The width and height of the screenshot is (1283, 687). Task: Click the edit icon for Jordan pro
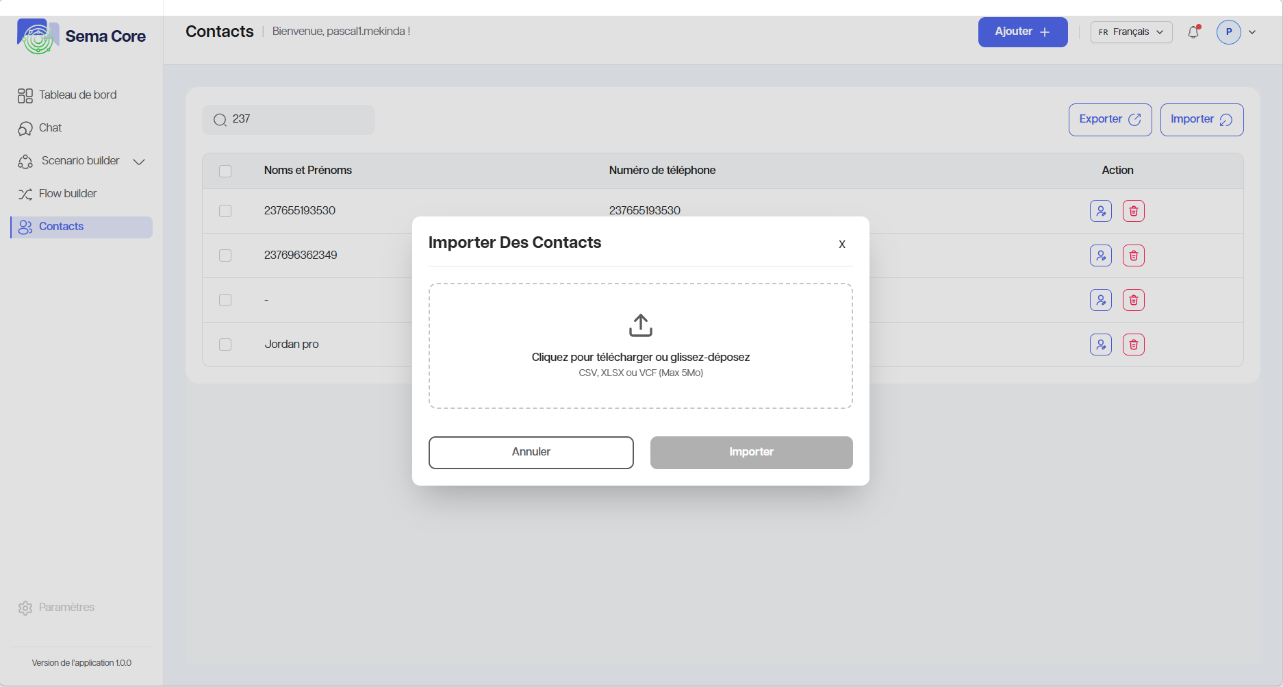click(x=1100, y=345)
